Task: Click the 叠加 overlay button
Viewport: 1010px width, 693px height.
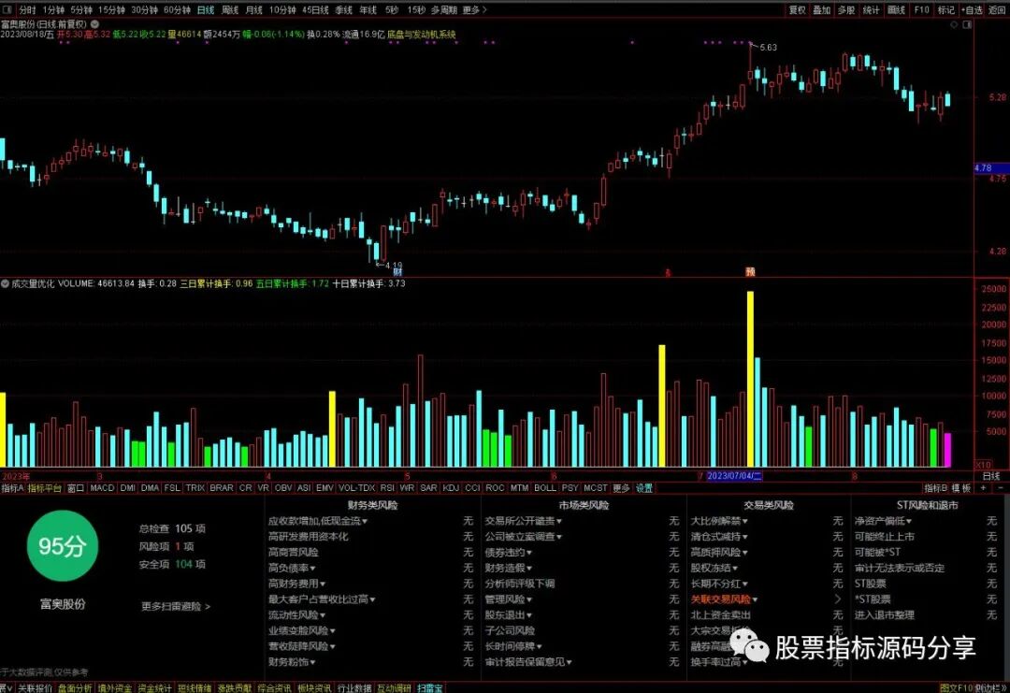Action: click(x=821, y=9)
